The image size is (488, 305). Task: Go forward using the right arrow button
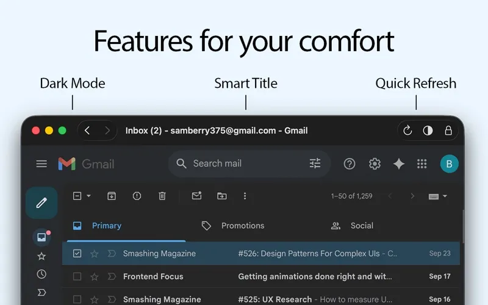click(107, 131)
